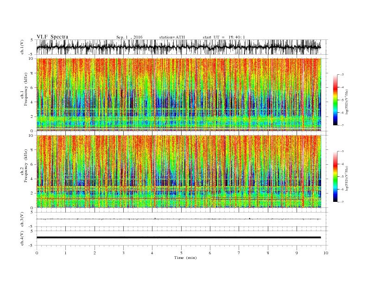Image resolution: width=367 pixels, height=284 pixels.
Task: Click the ch.2 spectrogram color scale bar
Action: (335, 177)
